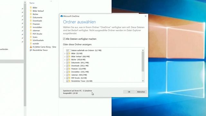Expand the Jukeman tree node
206x116 pixels.
[65, 75]
